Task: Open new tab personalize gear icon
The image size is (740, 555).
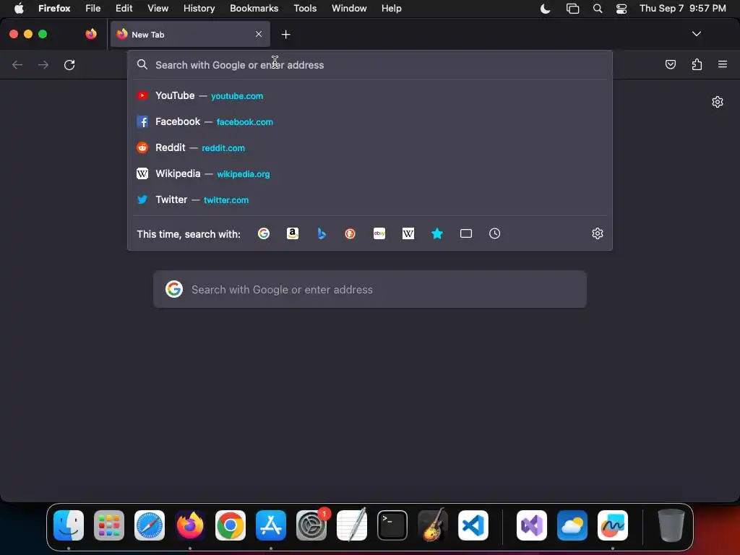Action: coord(718,102)
